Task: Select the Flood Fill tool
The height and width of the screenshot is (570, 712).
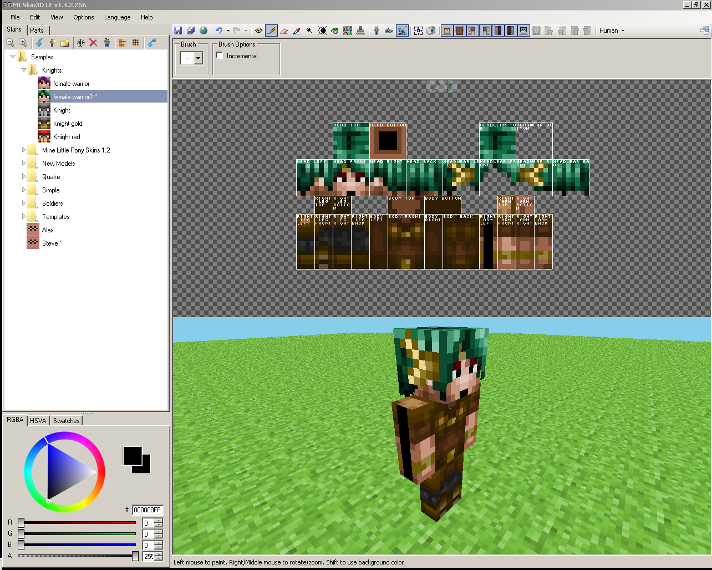Action: click(x=335, y=31)
